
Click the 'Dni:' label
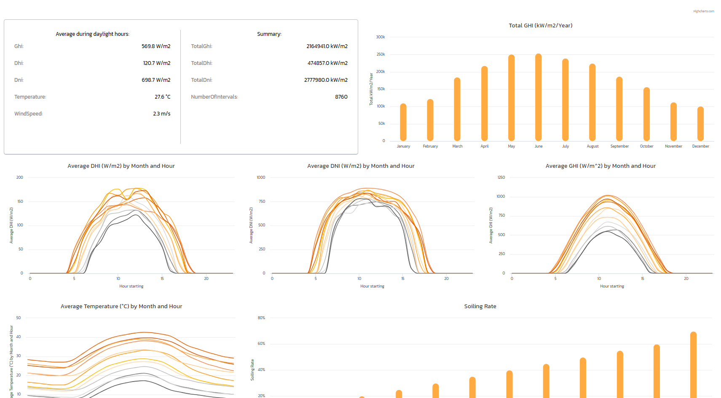19,80
